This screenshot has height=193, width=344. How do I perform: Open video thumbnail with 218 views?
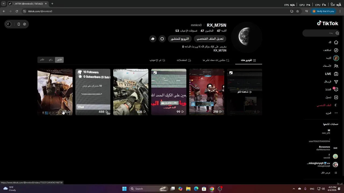coord(206,92)
